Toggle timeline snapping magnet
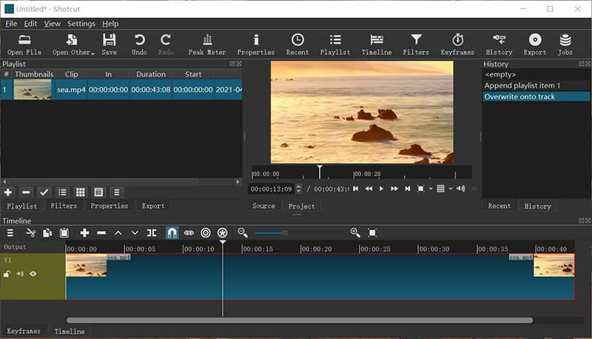The image size is (592, 339). pos(172,233)
